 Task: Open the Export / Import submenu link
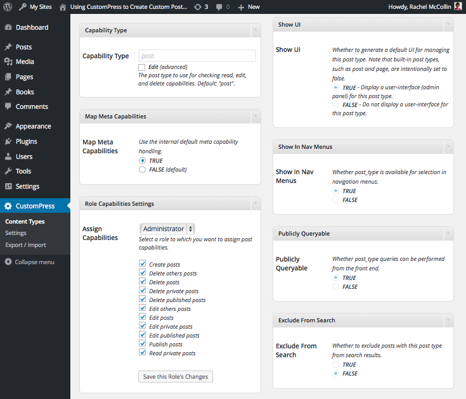point(25,245)
